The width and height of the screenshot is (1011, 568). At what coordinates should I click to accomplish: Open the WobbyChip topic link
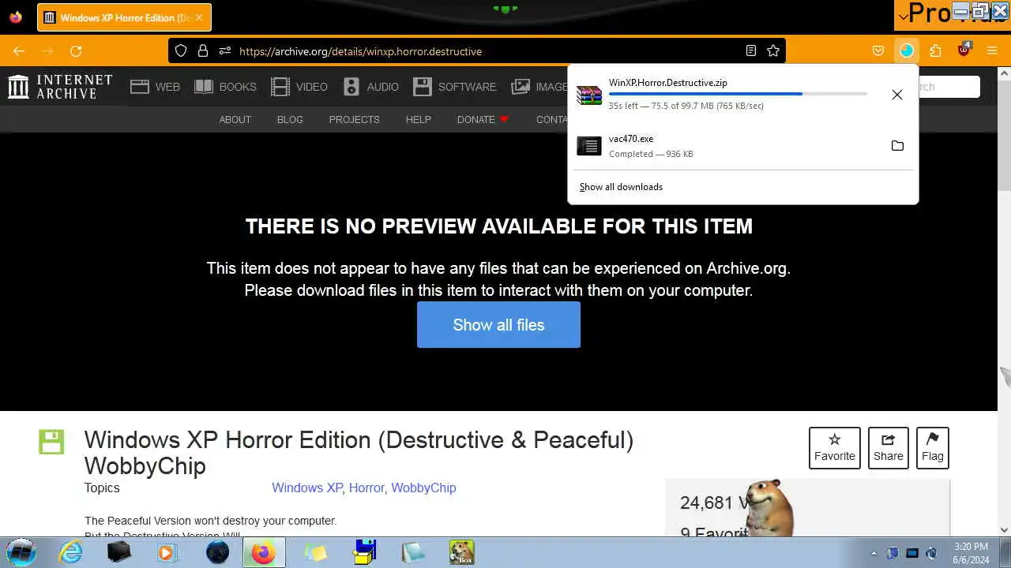pyautogui.click(x=423, y=488)
